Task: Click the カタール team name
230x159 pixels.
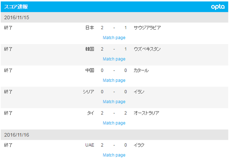Action: tap(141, 70)
